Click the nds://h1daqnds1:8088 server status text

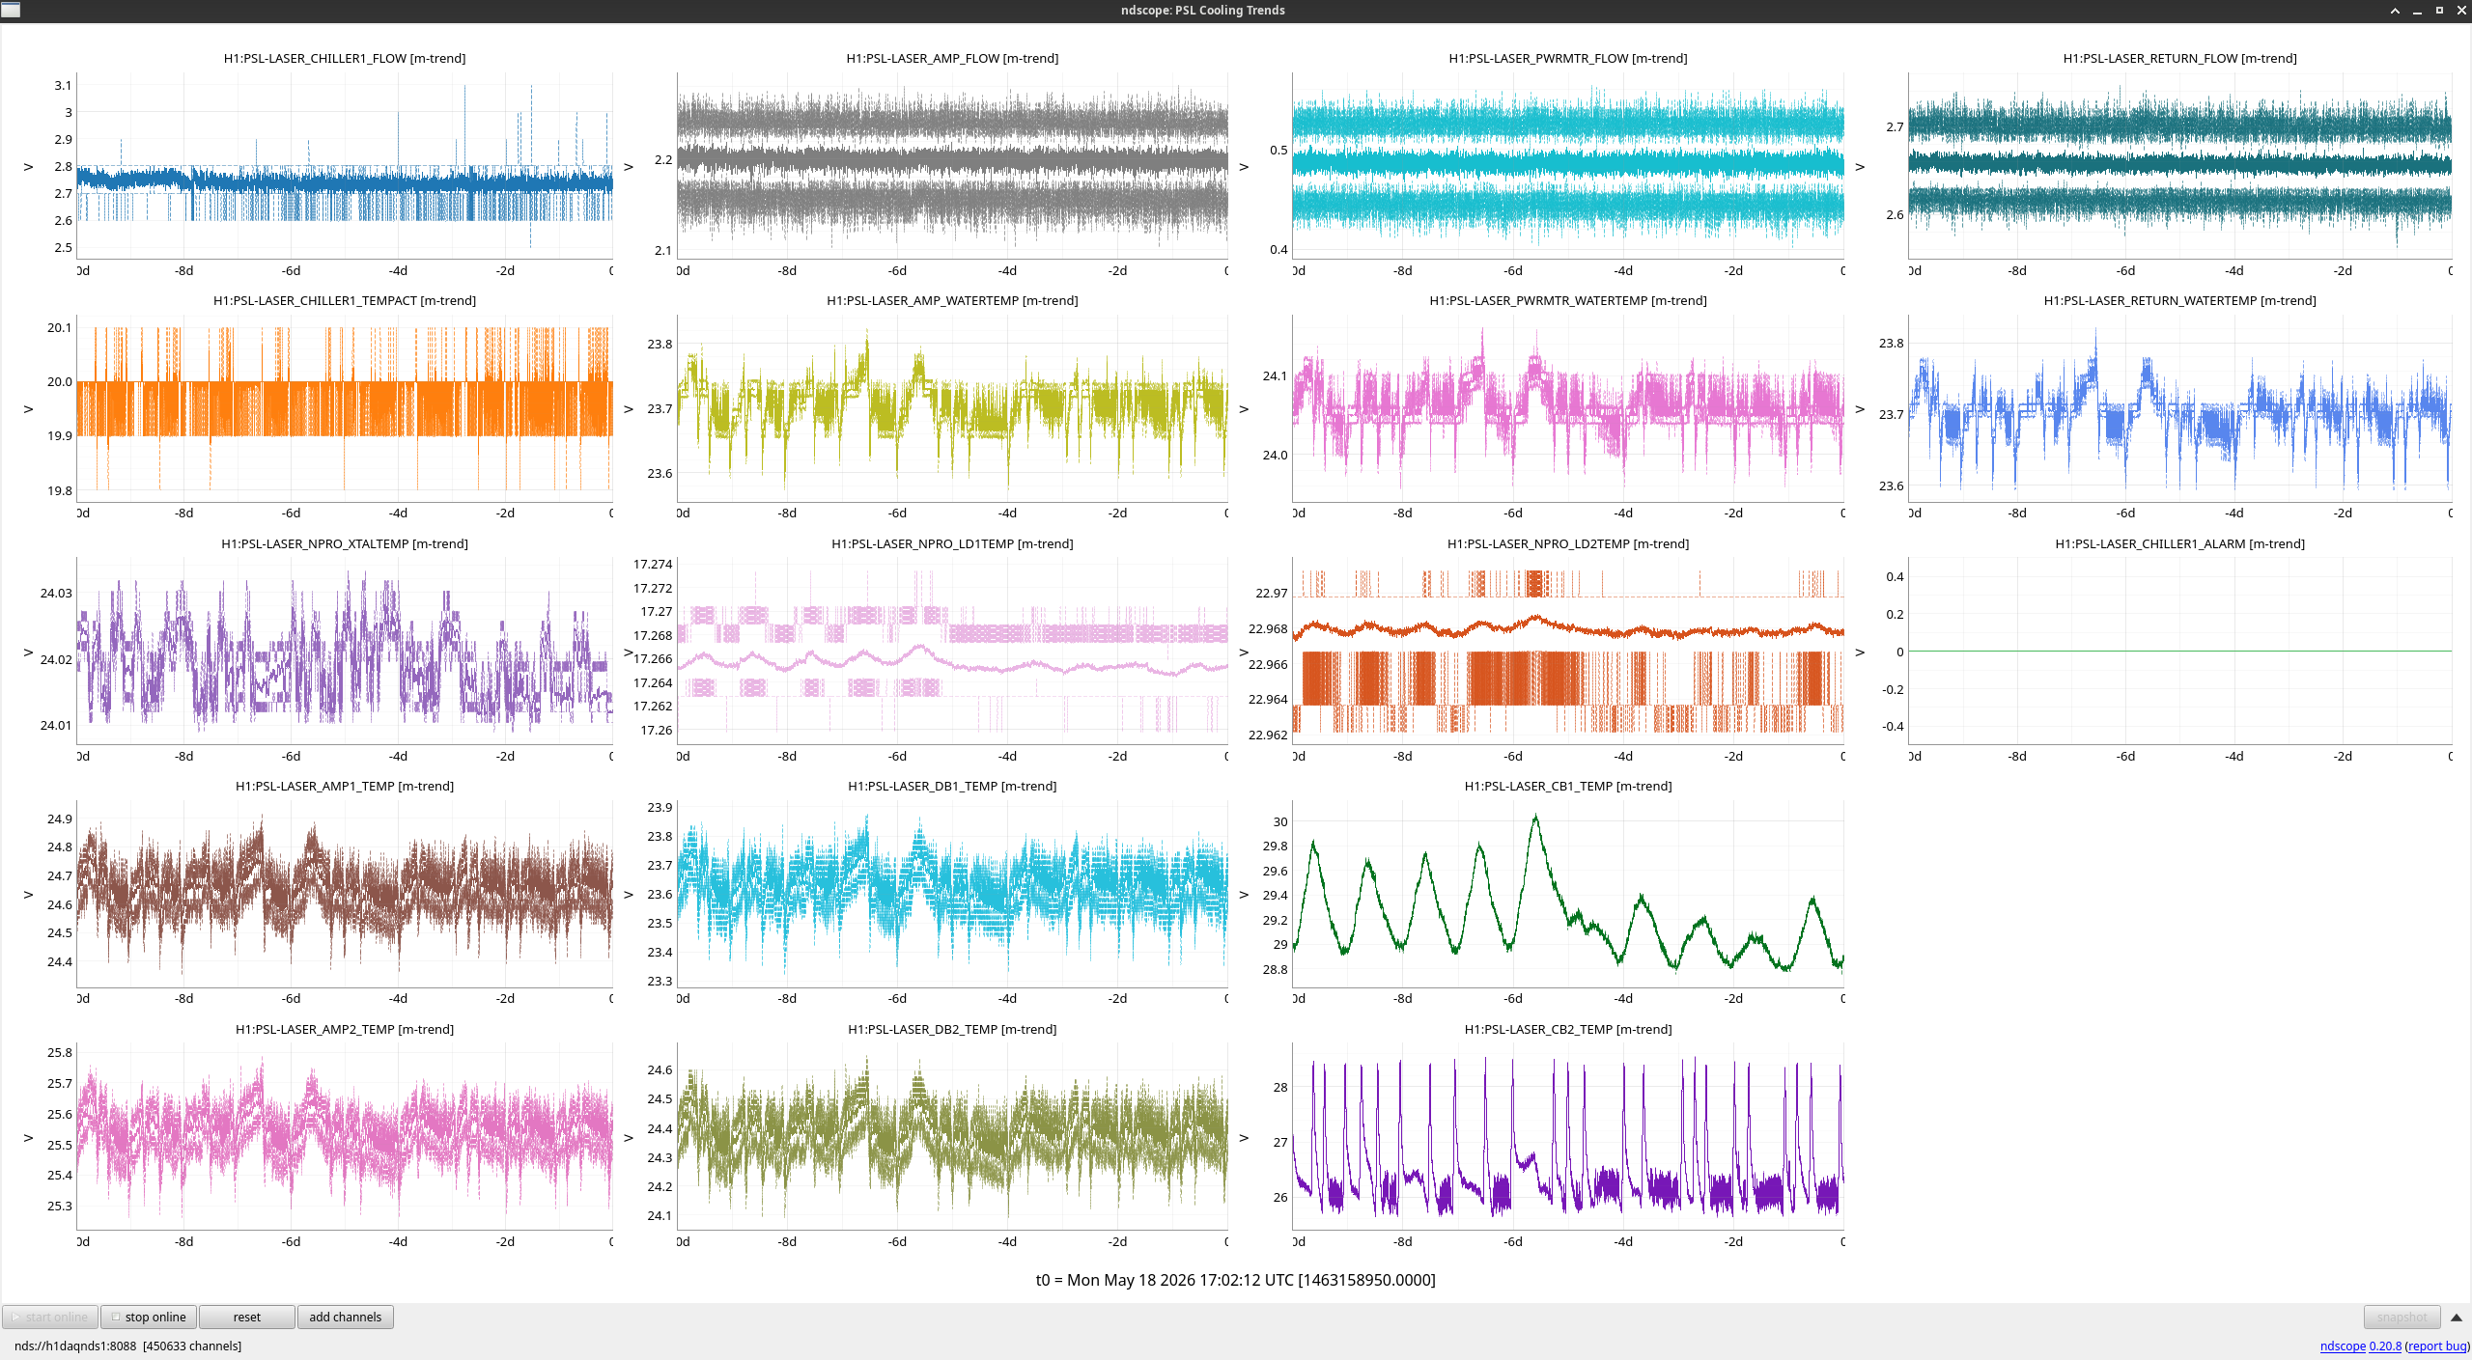(75, 1346)
